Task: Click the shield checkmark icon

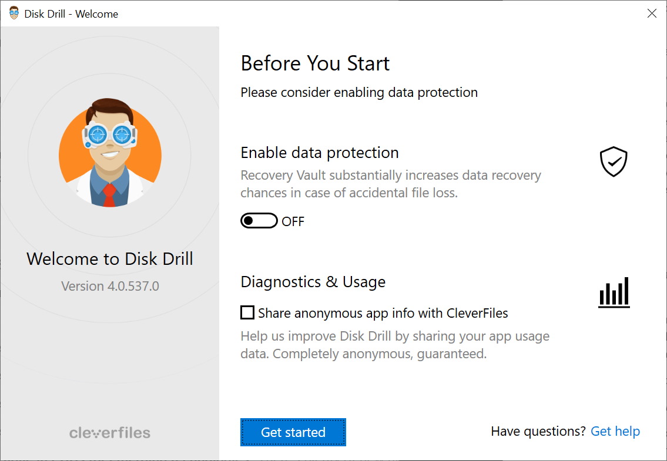Action: pos(614,161)
